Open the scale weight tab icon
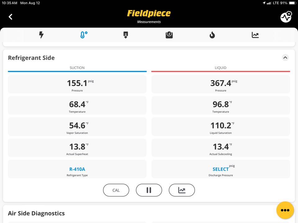Screen dimensions: 298x223 click(x=169, y=35)
